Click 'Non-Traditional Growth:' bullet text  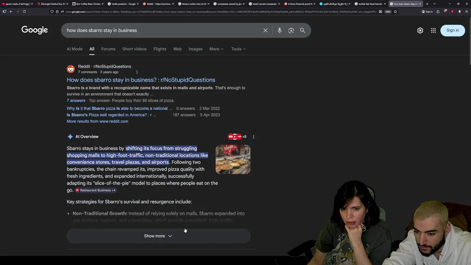(x=100, y=213)
